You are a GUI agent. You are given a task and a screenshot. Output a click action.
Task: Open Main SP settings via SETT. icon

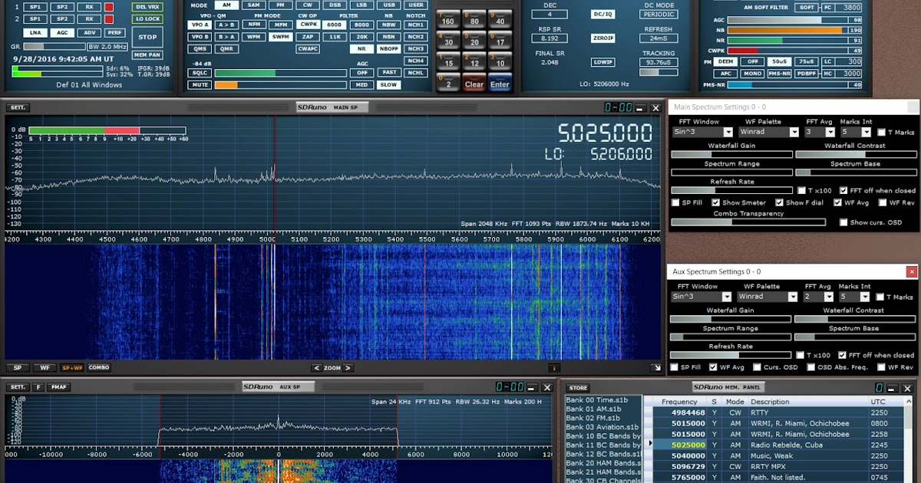pos(18,107)
